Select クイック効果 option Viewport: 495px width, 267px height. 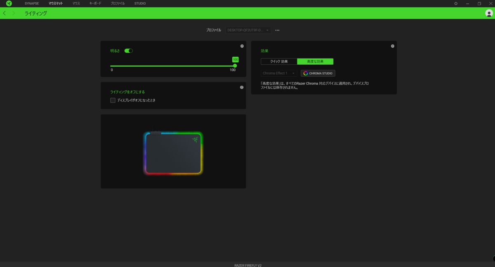(x=279, y=61)
